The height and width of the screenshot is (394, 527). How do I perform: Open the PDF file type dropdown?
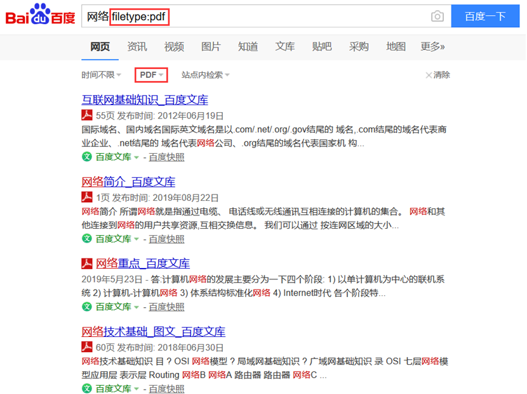click(151, 75)
